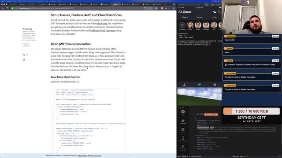Open a new browser tab with plus

point(165,4)
